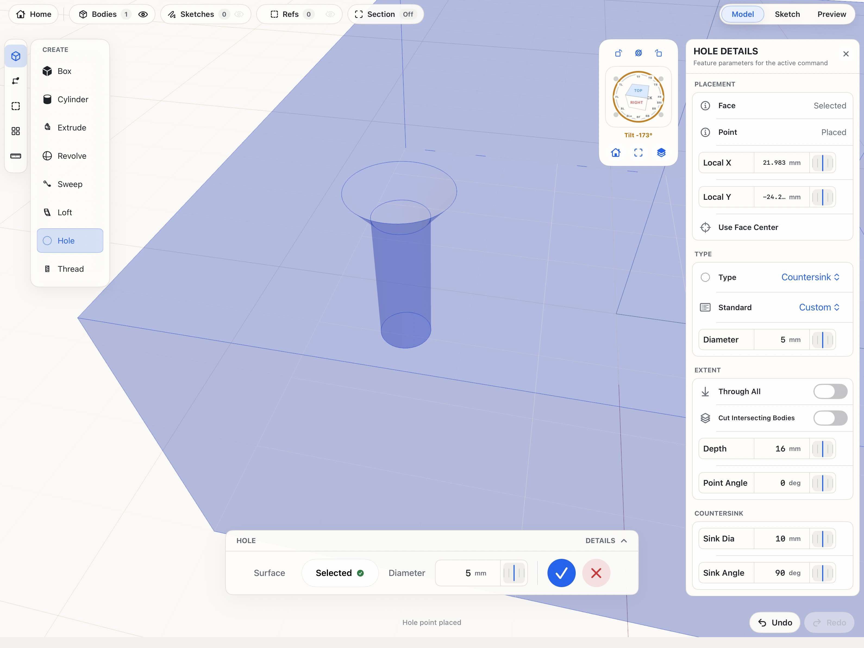Switch to the Preview tab
Viewport: 864px width, 648px height.
click(832, 14)
